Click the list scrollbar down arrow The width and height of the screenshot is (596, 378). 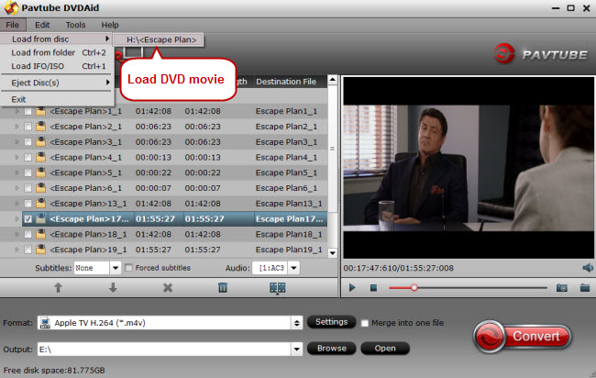333,253
